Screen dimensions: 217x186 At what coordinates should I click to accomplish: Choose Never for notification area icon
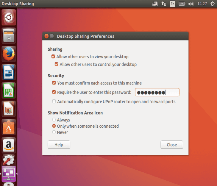pos(54,132)
